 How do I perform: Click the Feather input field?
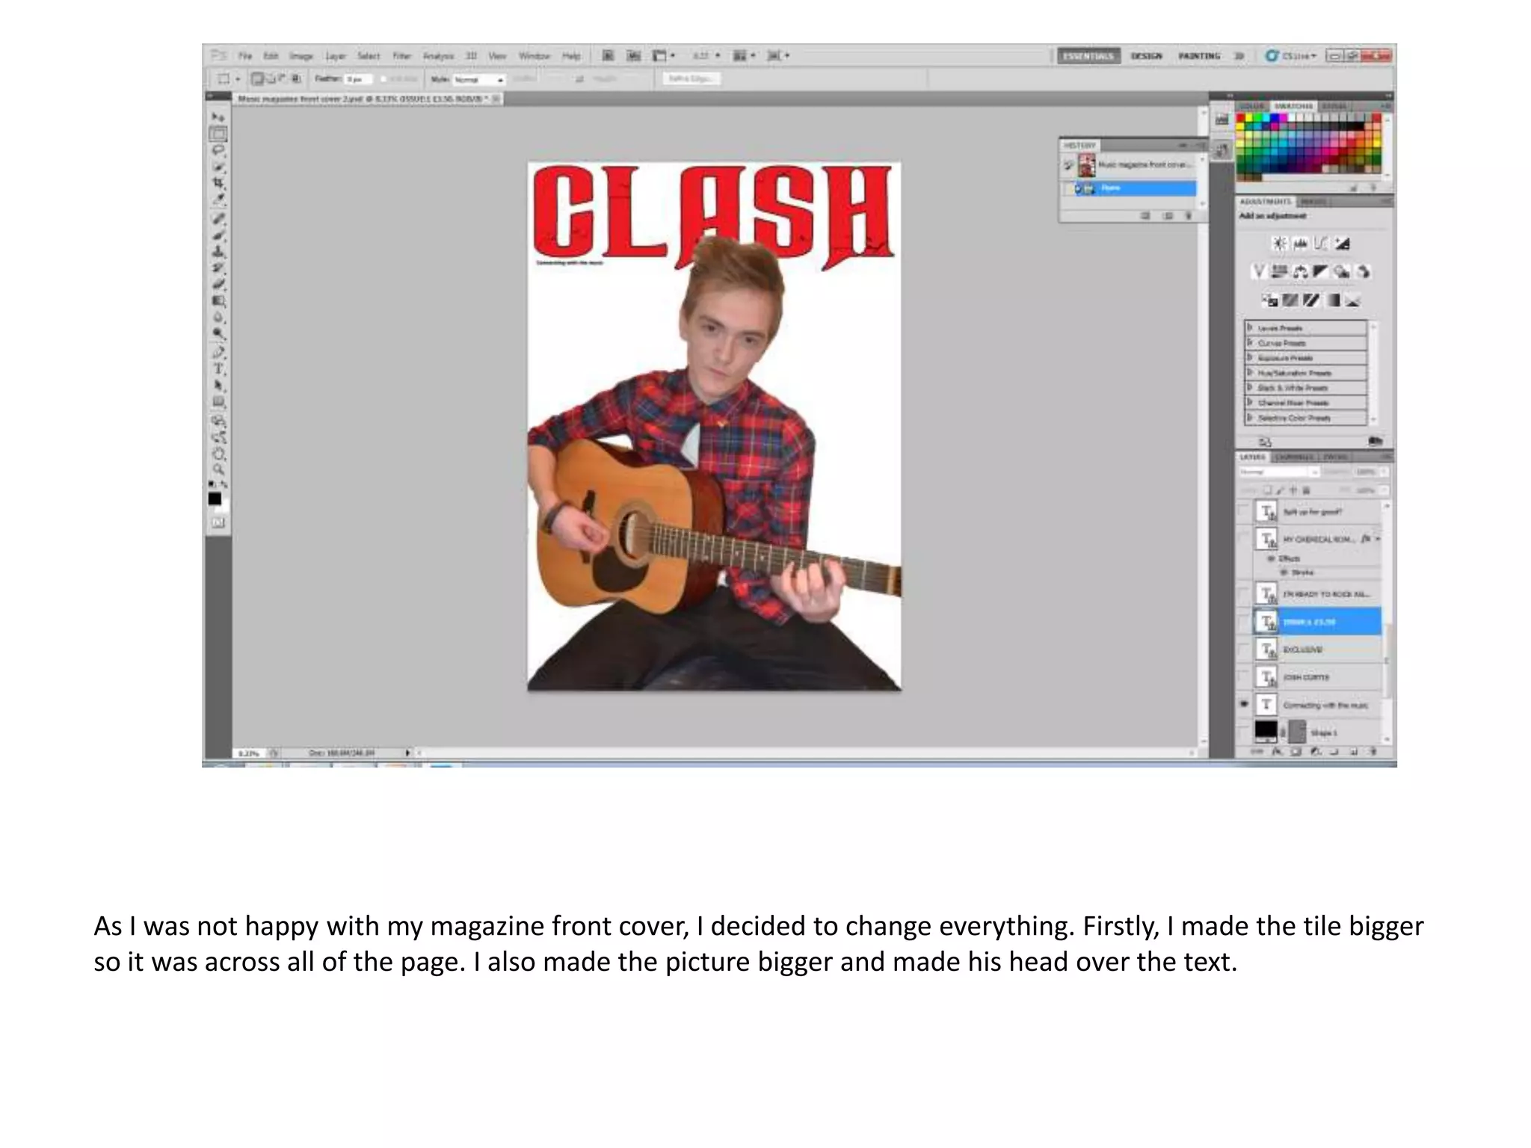[357, 79]
